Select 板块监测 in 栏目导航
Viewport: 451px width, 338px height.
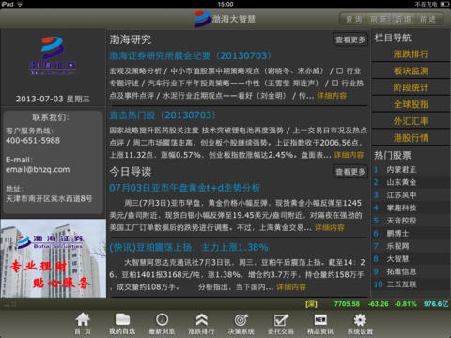411,71
